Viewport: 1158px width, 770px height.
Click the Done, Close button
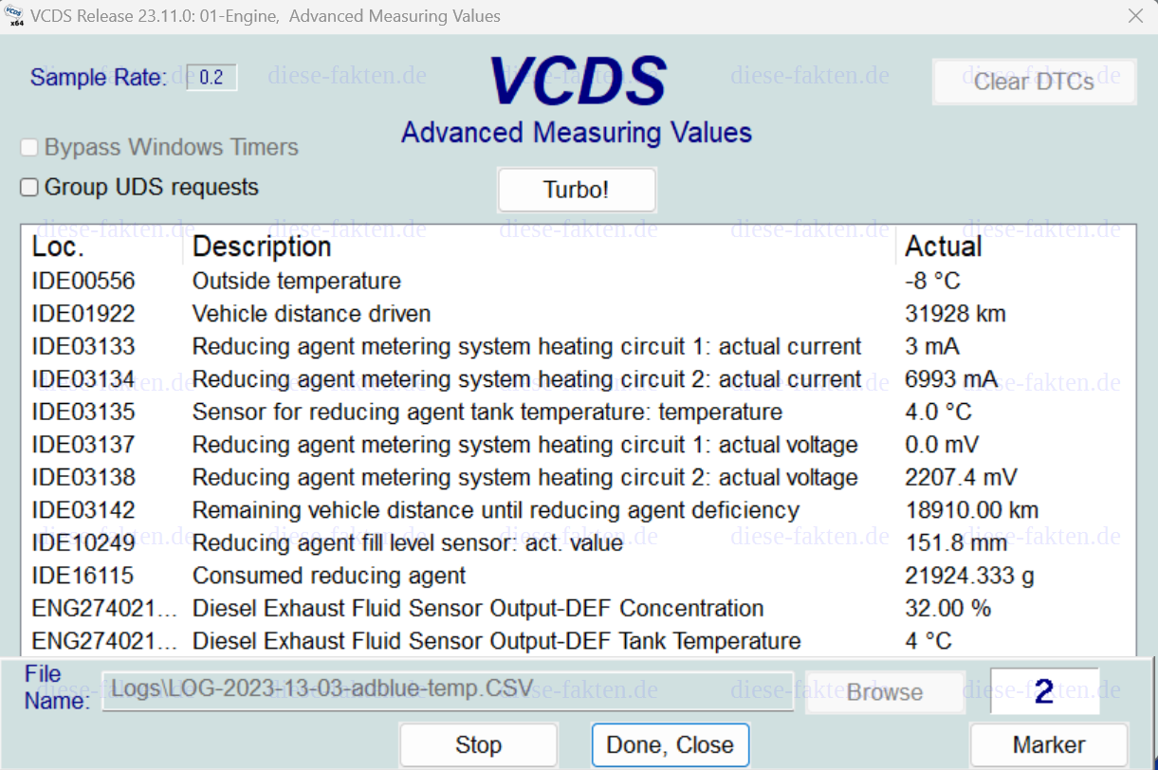tap(671, 745)
